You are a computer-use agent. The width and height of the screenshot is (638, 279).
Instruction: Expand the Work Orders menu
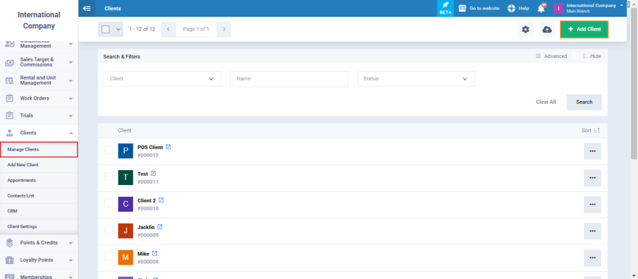pos(71,98)
